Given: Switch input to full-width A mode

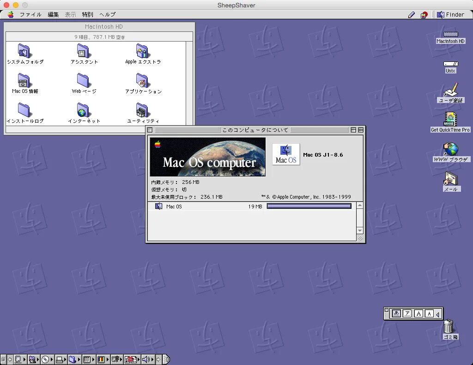Looking at the screenshot, I should [x=418, y=313].
